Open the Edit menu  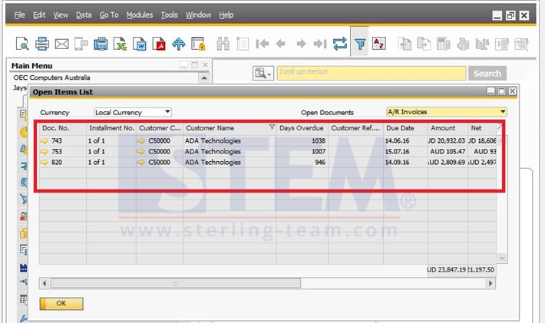coord(39,15)
